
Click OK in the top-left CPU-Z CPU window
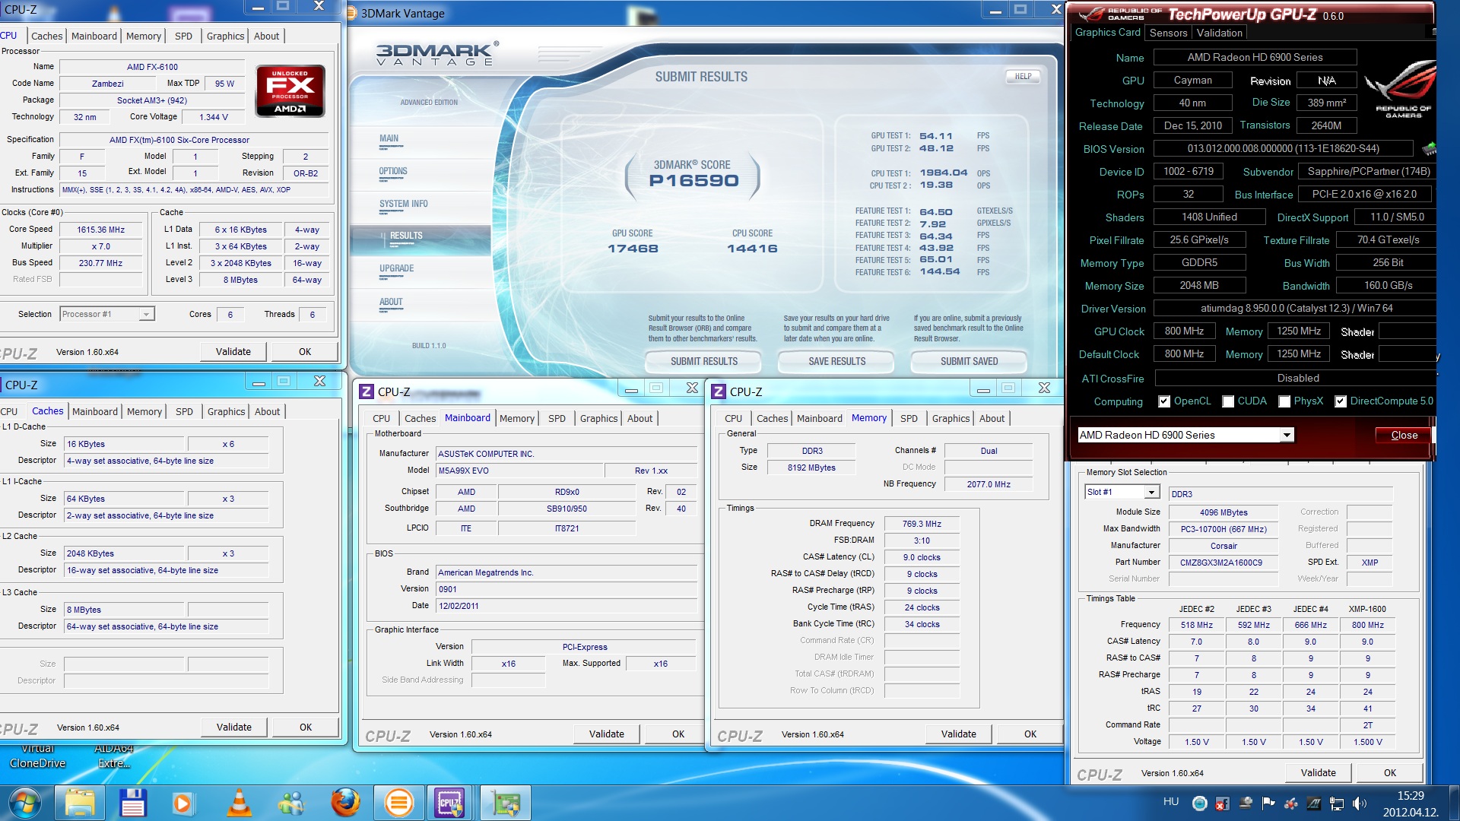[305, 351]
